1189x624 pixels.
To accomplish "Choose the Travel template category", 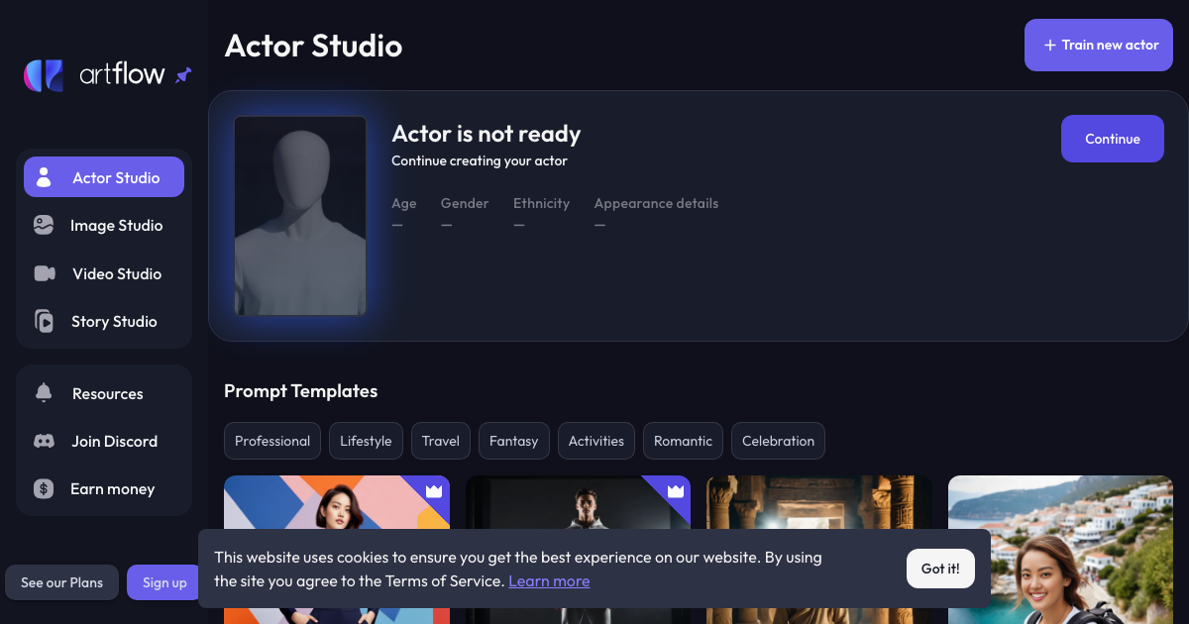I will coord(441,441).
